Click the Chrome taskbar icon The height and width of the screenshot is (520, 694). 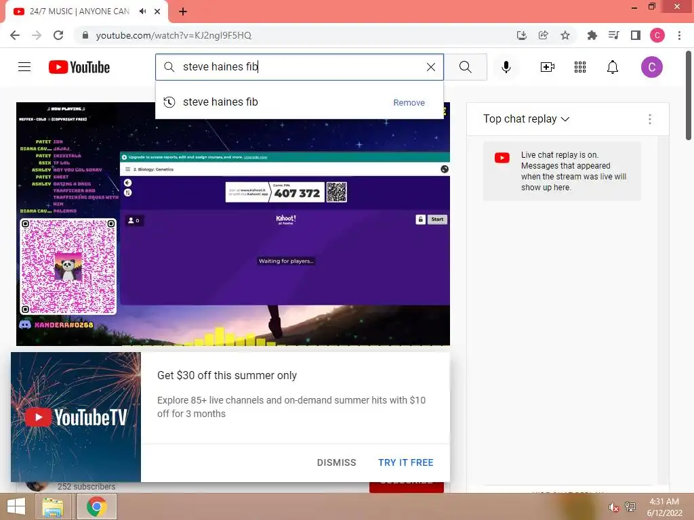tap(97, 506)
